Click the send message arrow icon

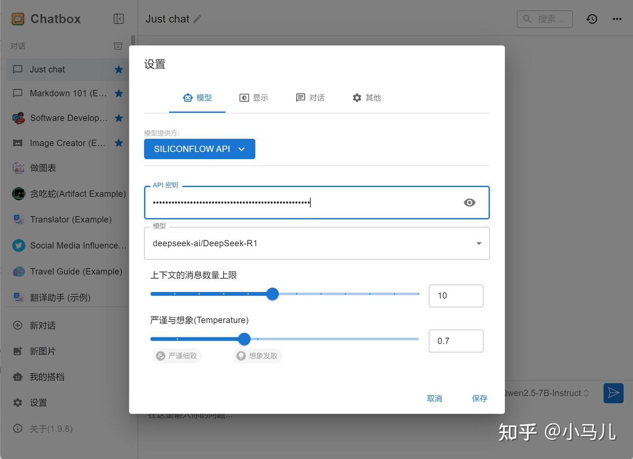click(x=614, y=393)
